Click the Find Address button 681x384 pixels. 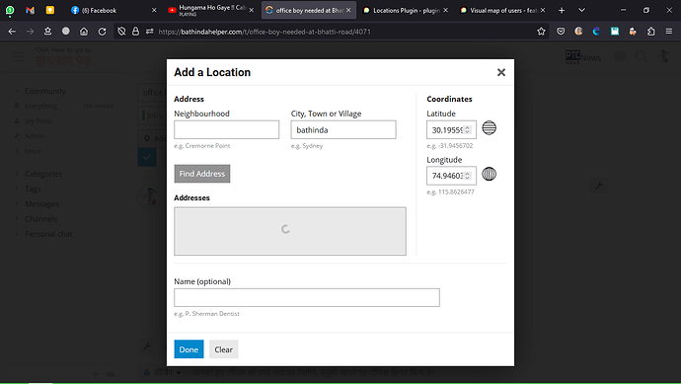pos(202,174)
